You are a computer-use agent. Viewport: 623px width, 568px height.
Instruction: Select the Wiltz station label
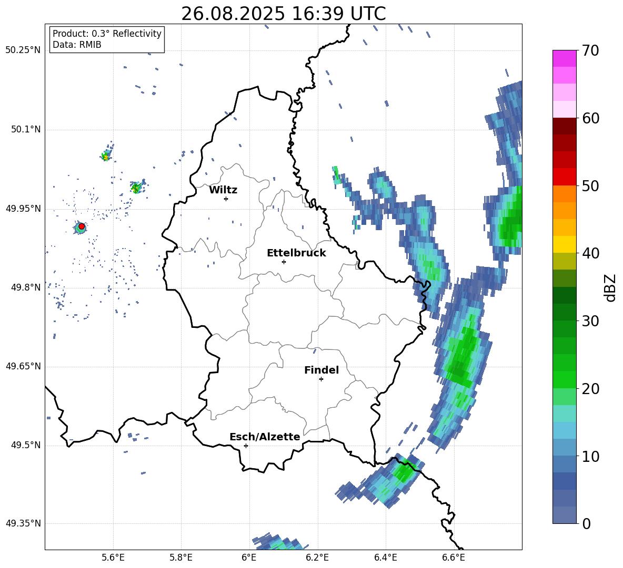pos(223,190)
